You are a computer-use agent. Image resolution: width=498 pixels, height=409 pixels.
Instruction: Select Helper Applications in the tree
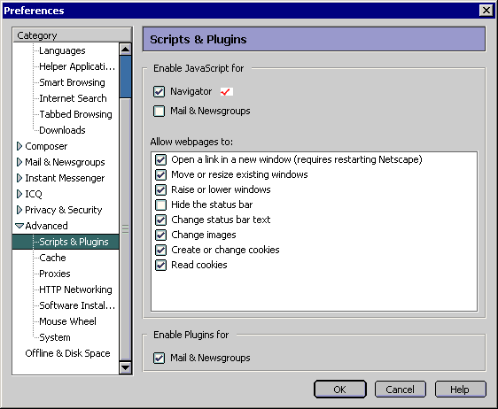(77, 66)
